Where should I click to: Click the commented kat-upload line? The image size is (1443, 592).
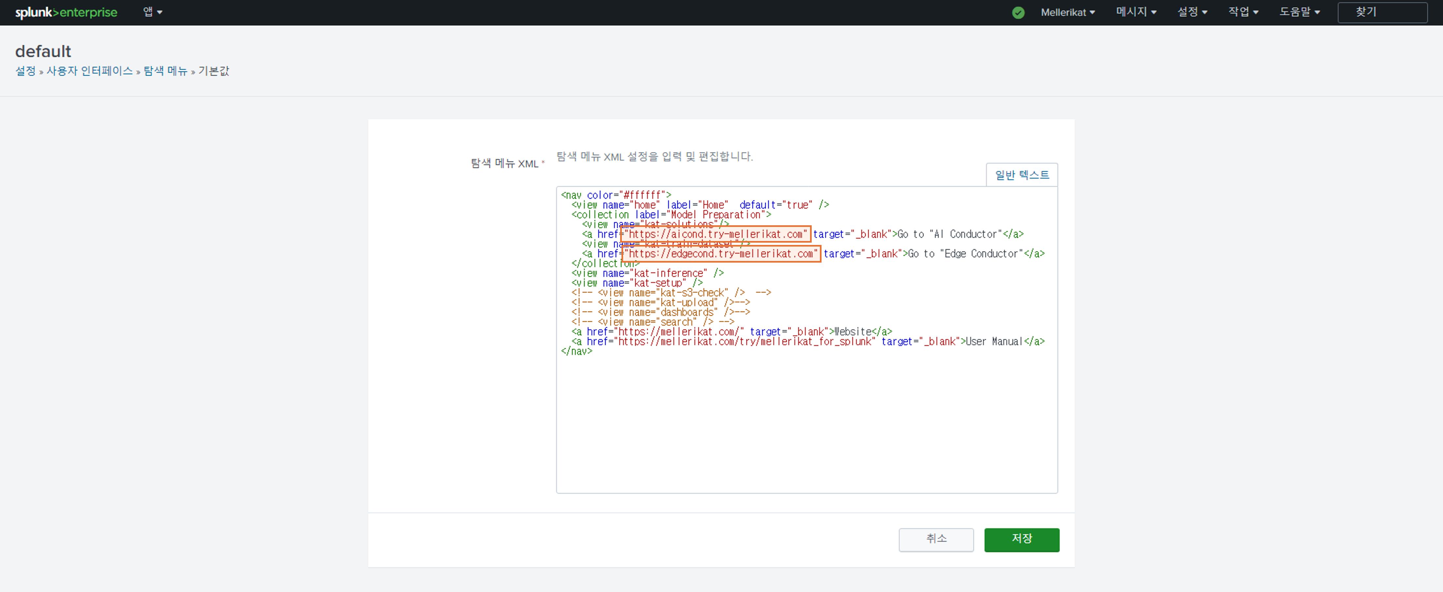661,303
